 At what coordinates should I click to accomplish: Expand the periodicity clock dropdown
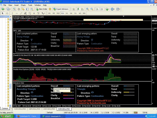[114, 9]
